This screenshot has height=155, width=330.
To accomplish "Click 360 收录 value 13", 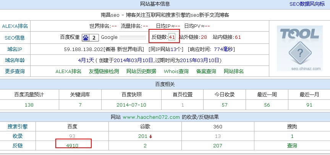I will pyautogui.click(x=218, y=136).
